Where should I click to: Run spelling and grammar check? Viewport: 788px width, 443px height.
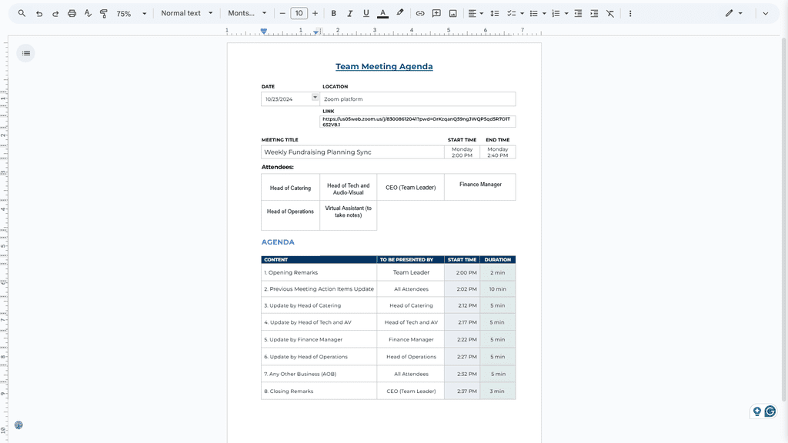point(88,14)
